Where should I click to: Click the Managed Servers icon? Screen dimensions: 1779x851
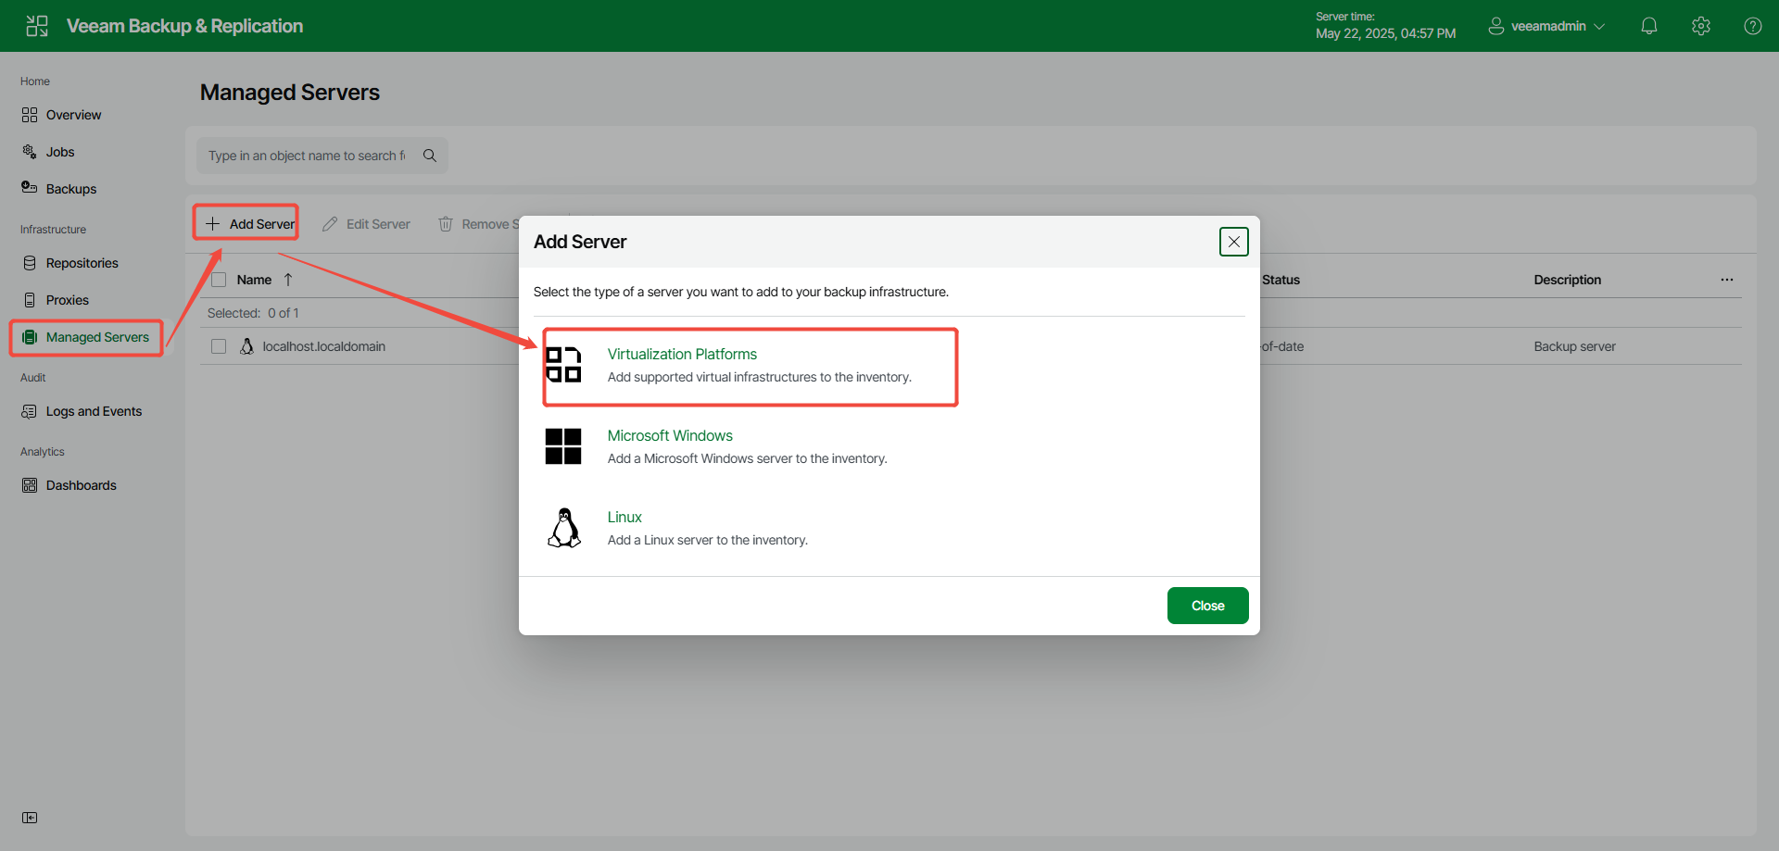click(x=30, y=337)
